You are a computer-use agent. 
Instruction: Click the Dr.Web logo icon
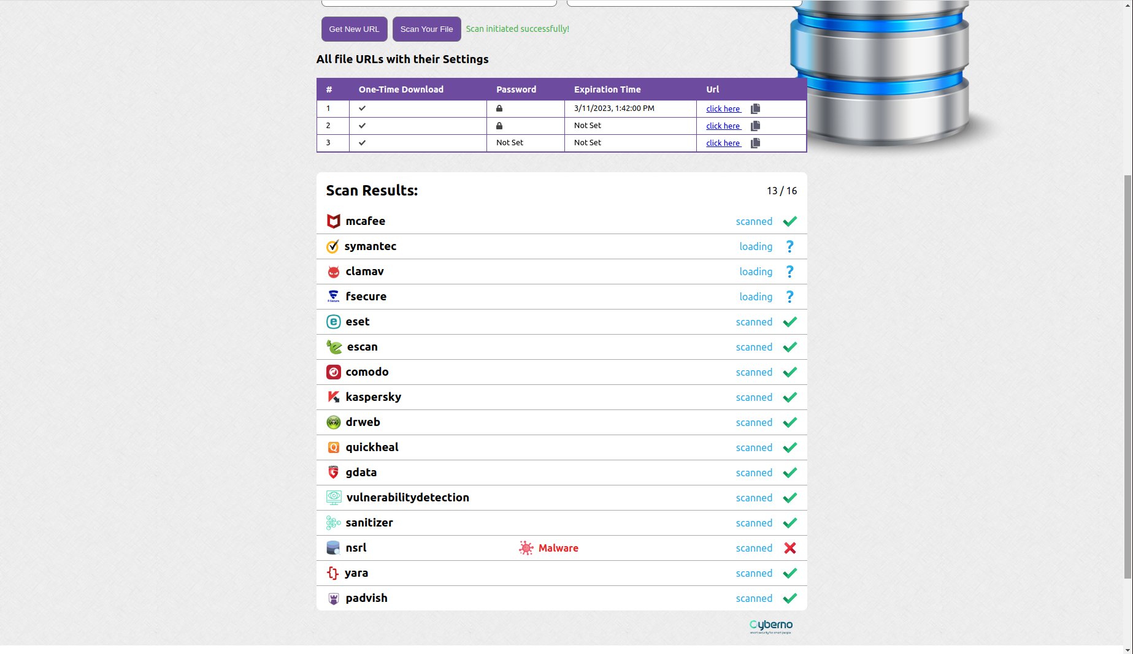coord(333,422)
